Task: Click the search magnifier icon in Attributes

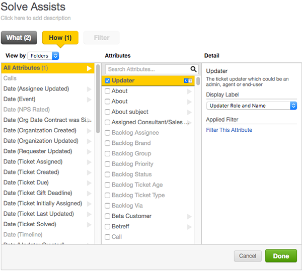Action: [194, 69]
